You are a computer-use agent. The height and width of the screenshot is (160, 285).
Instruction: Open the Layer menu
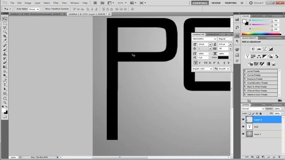tap(37, 3)
